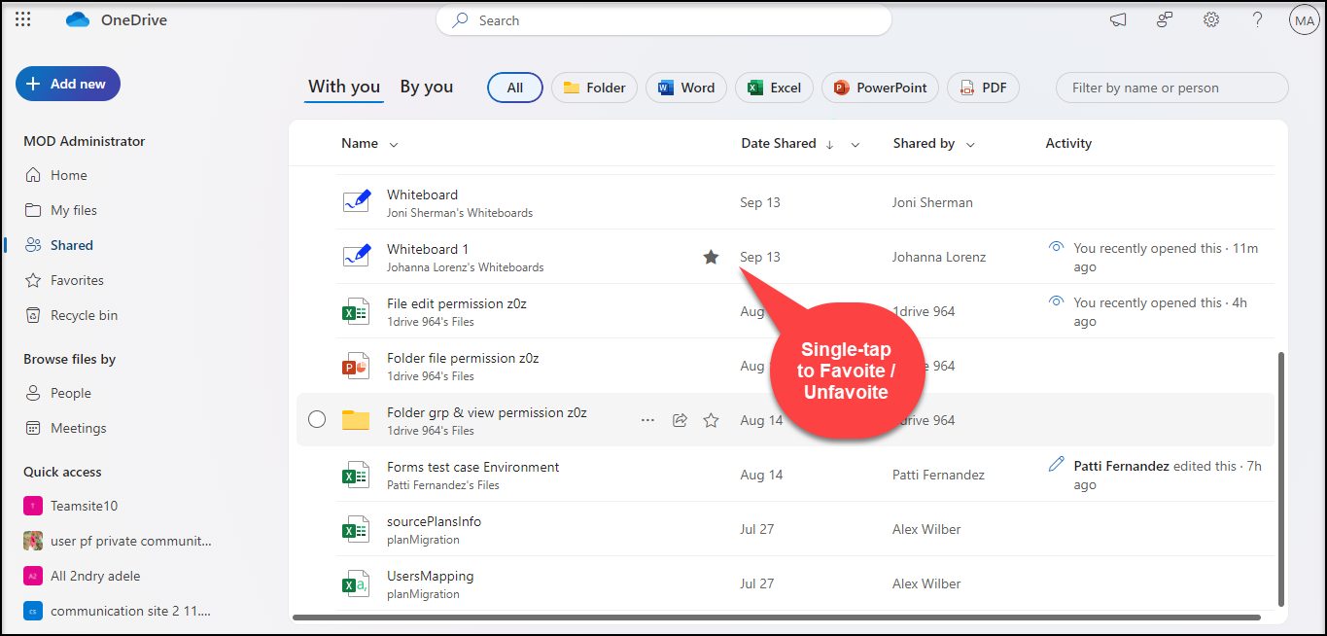Share the Folder grp & view permission folder
Screen dimensions: 1327x636
pos(680,420)
